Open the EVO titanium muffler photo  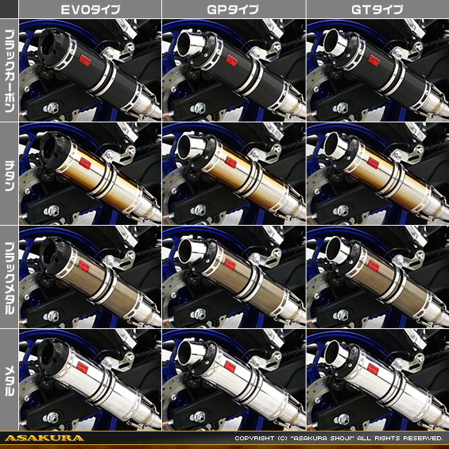coord(91,173)
